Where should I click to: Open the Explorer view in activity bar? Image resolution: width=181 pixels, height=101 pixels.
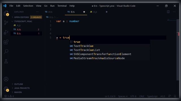6,13
